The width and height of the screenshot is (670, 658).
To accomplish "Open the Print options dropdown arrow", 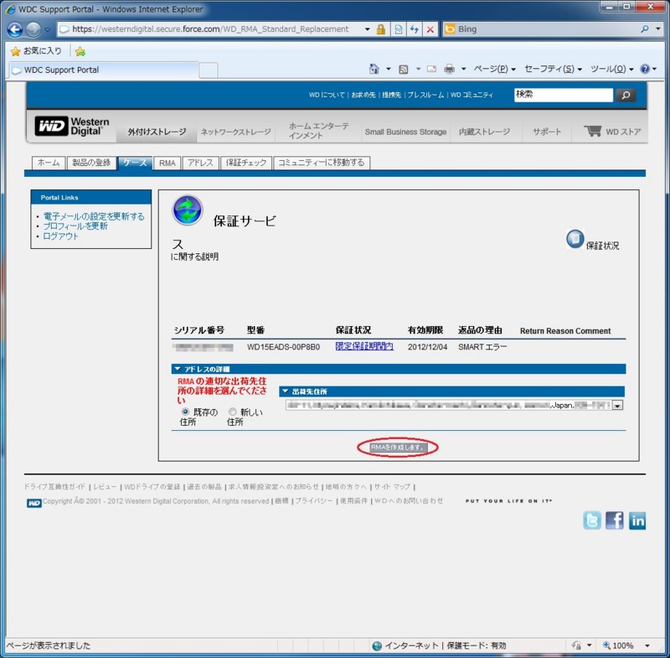I will coord(464,69).
